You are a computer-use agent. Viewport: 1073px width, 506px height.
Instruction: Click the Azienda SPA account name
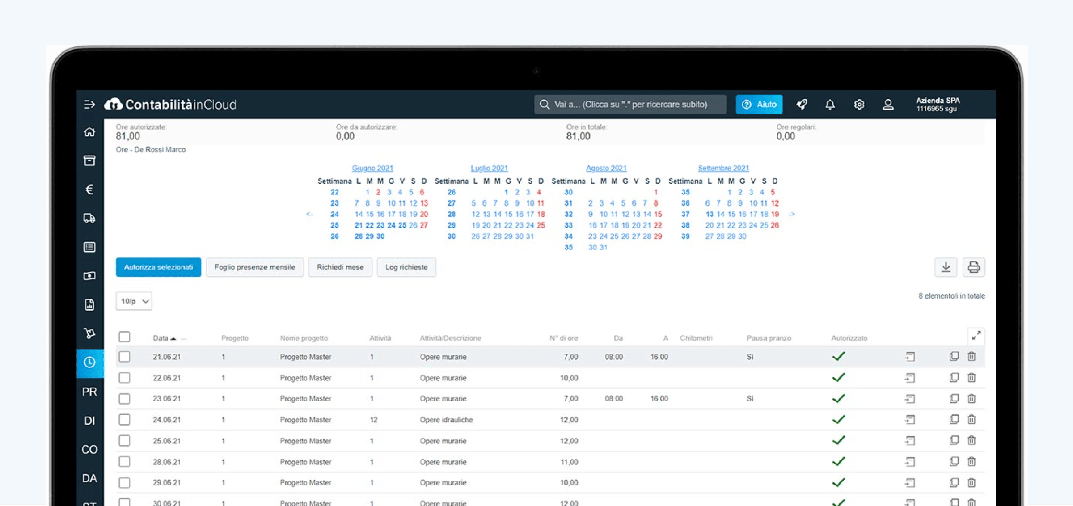[938, 101]
